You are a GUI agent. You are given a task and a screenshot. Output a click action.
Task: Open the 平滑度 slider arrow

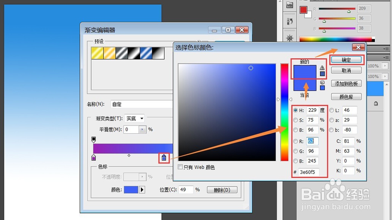point(143,129)
